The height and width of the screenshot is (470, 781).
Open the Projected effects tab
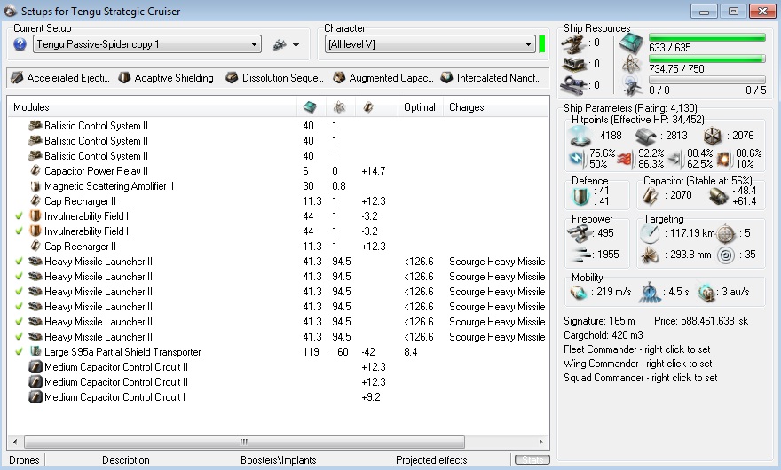(x=431, y=460)
